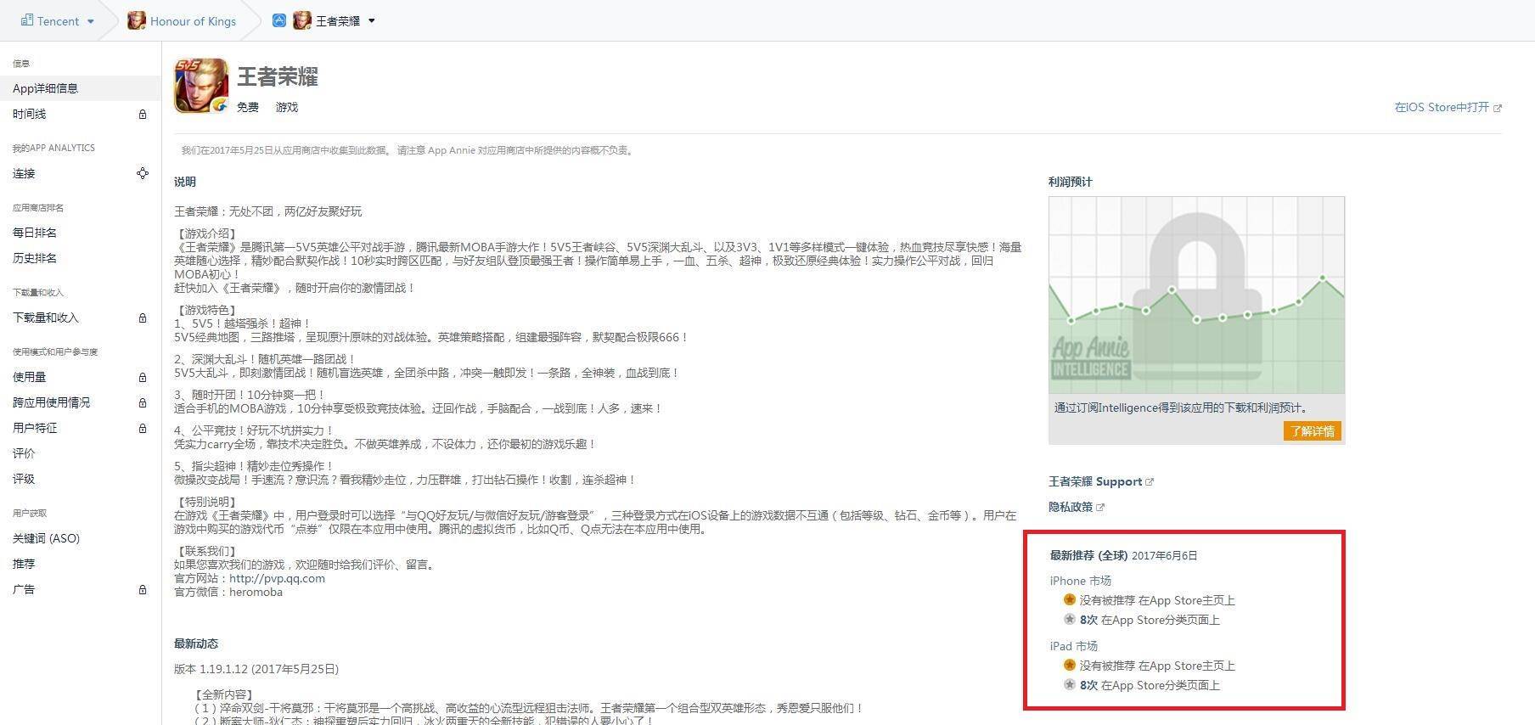Screen dimensions: 1535x725
Task: Click the lock icon next to 广告
Action: tap(143, 589)
